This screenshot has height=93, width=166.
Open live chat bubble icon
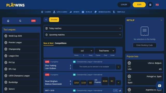pyautogui.click(x=160, y=86)
